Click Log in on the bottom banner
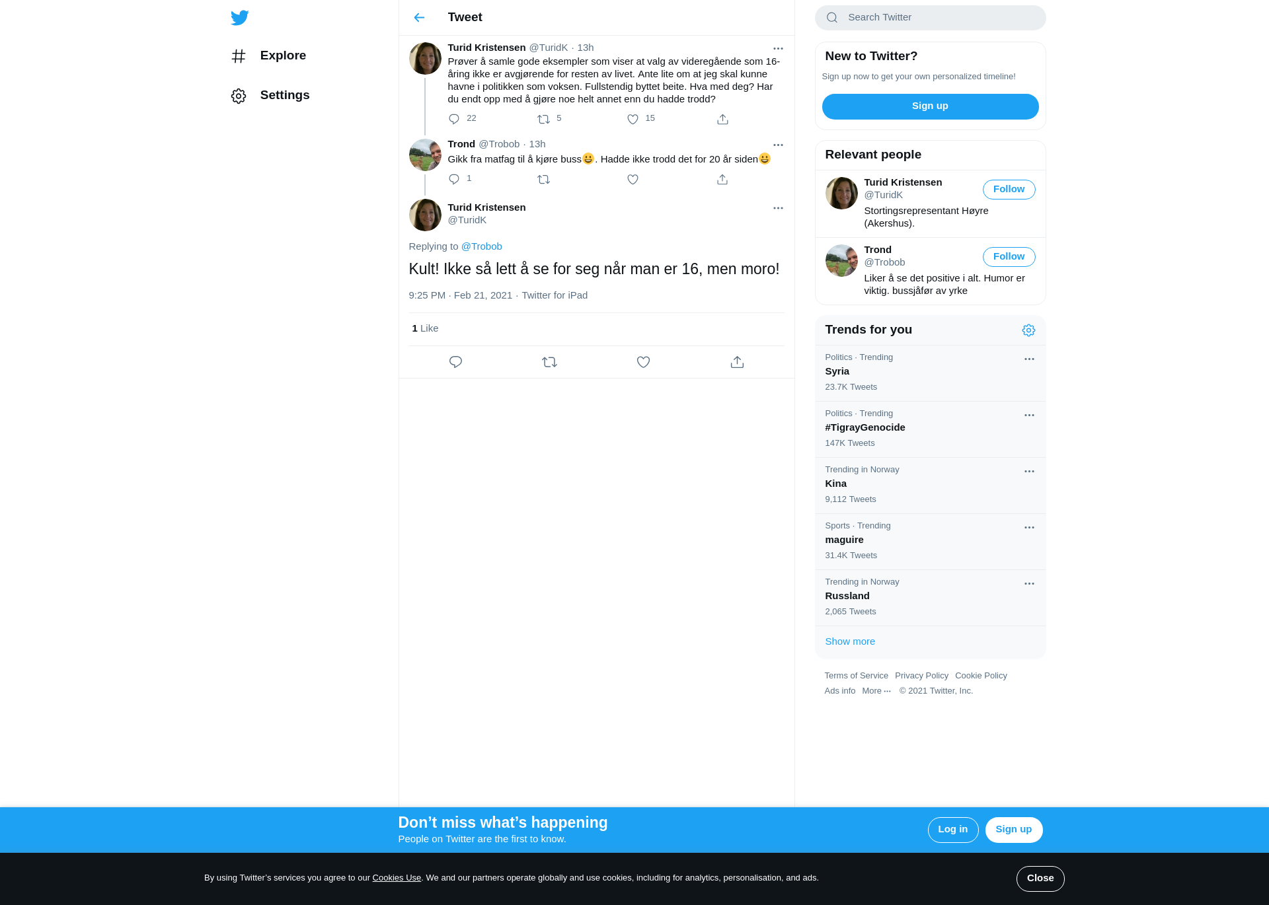 coord(953,830)
